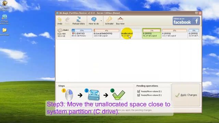This screenshot has width=219, height=123.
Task: Click the C: drive 15% usage bar
Action: click(82, 30)
